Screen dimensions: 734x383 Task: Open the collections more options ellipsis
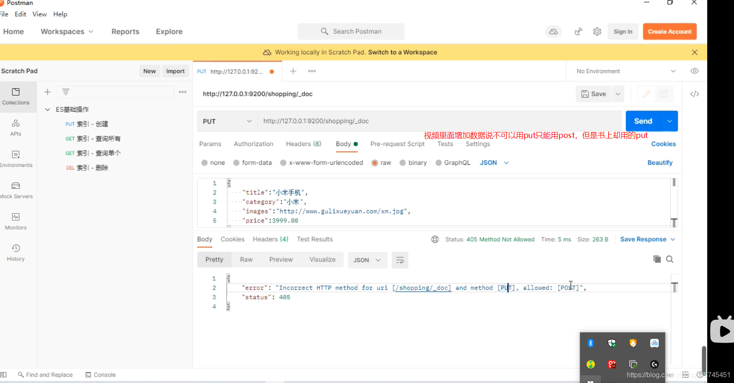click(x=183, y=92)
